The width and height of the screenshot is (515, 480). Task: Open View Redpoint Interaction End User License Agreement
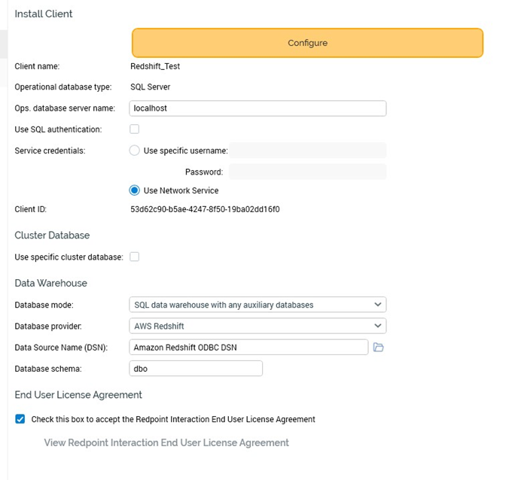coord(166,442)
